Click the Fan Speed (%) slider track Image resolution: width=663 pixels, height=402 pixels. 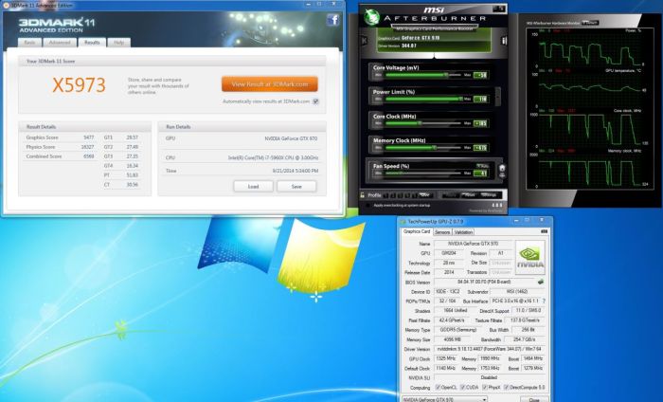pos(423,174)
